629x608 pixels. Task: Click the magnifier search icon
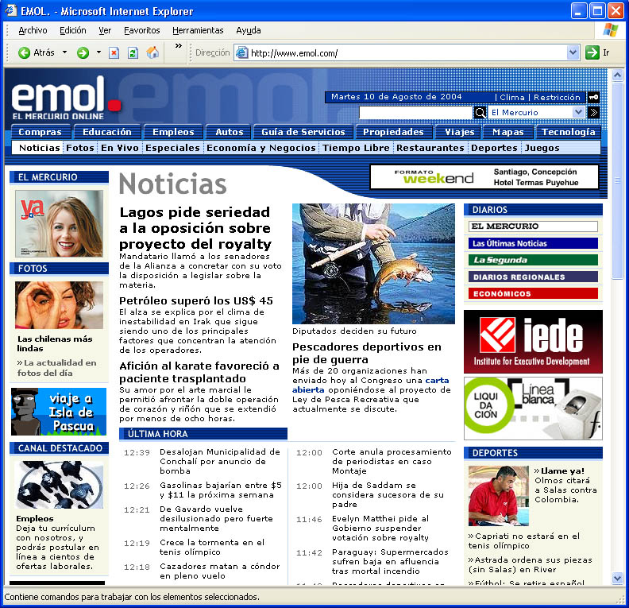[480, 113]
